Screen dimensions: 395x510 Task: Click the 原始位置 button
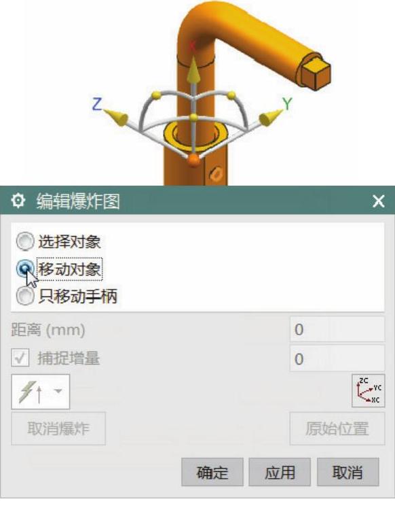(337, 428)
